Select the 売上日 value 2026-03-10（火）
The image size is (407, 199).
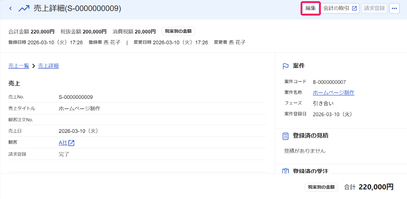pyautogui.click(x=79, y=131)
